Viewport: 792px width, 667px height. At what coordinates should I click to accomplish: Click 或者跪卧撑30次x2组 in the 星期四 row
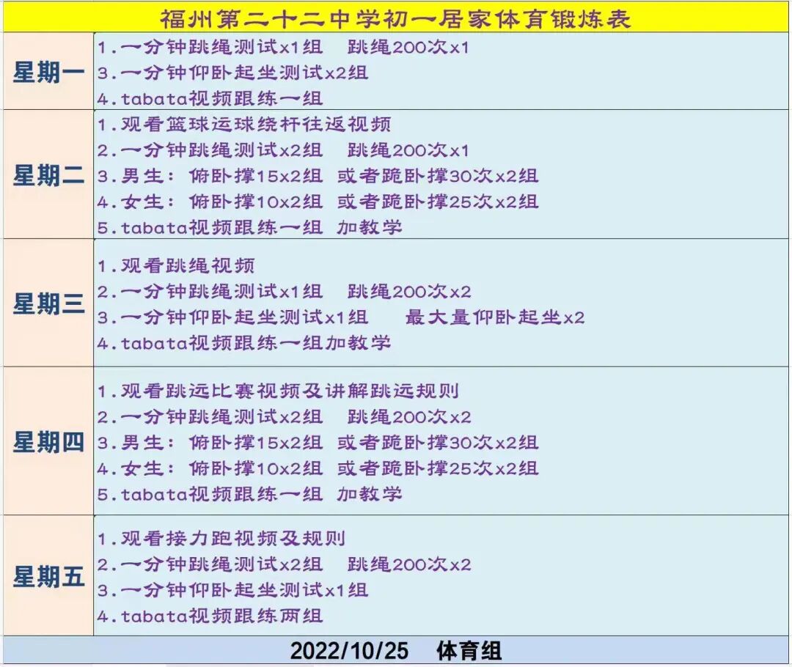[x=438, y=442]
